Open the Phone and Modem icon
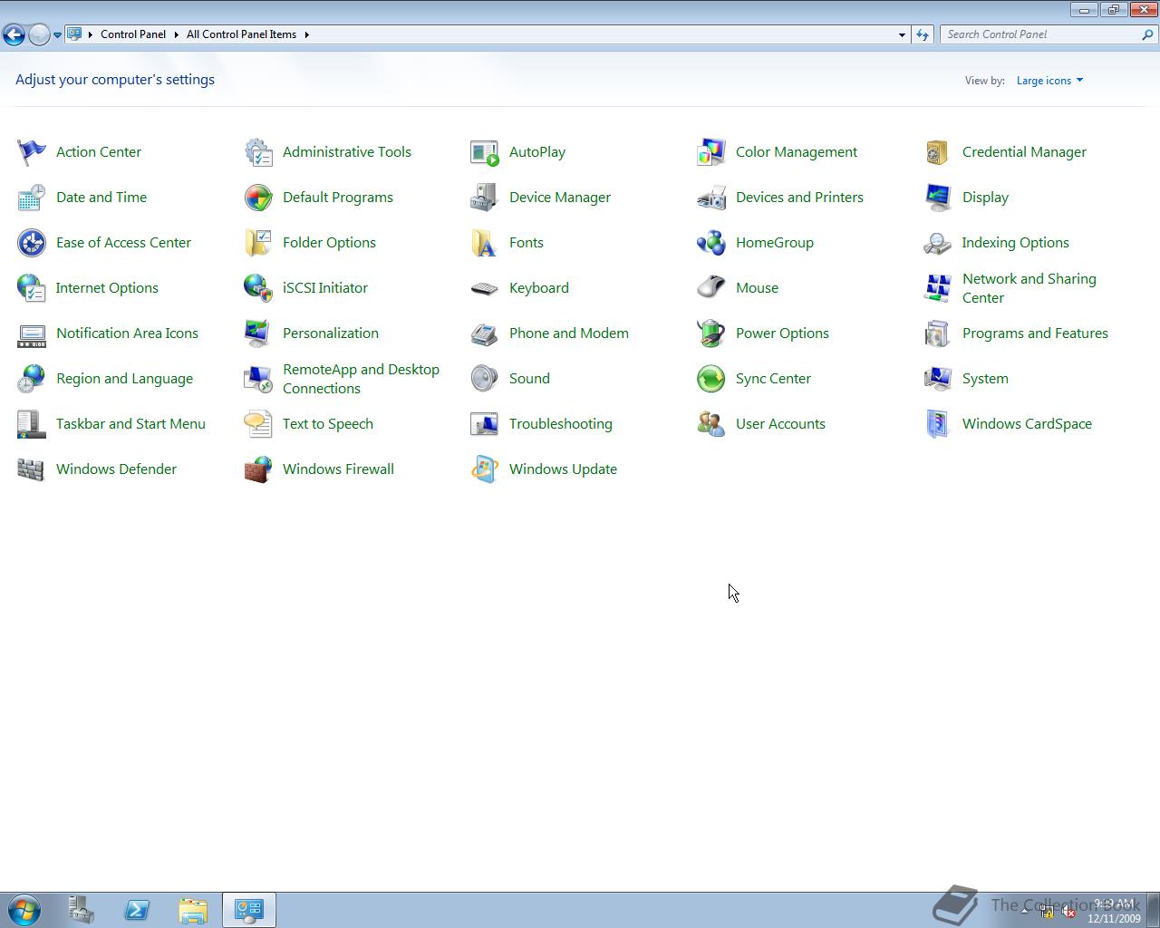The height and width of the screenshot is (928, 1160). point(485,333)
